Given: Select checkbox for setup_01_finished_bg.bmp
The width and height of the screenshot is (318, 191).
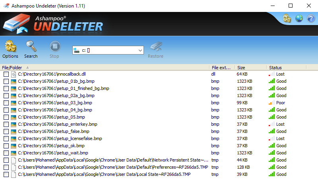Looking at the screenshot, I should point(6,88).
